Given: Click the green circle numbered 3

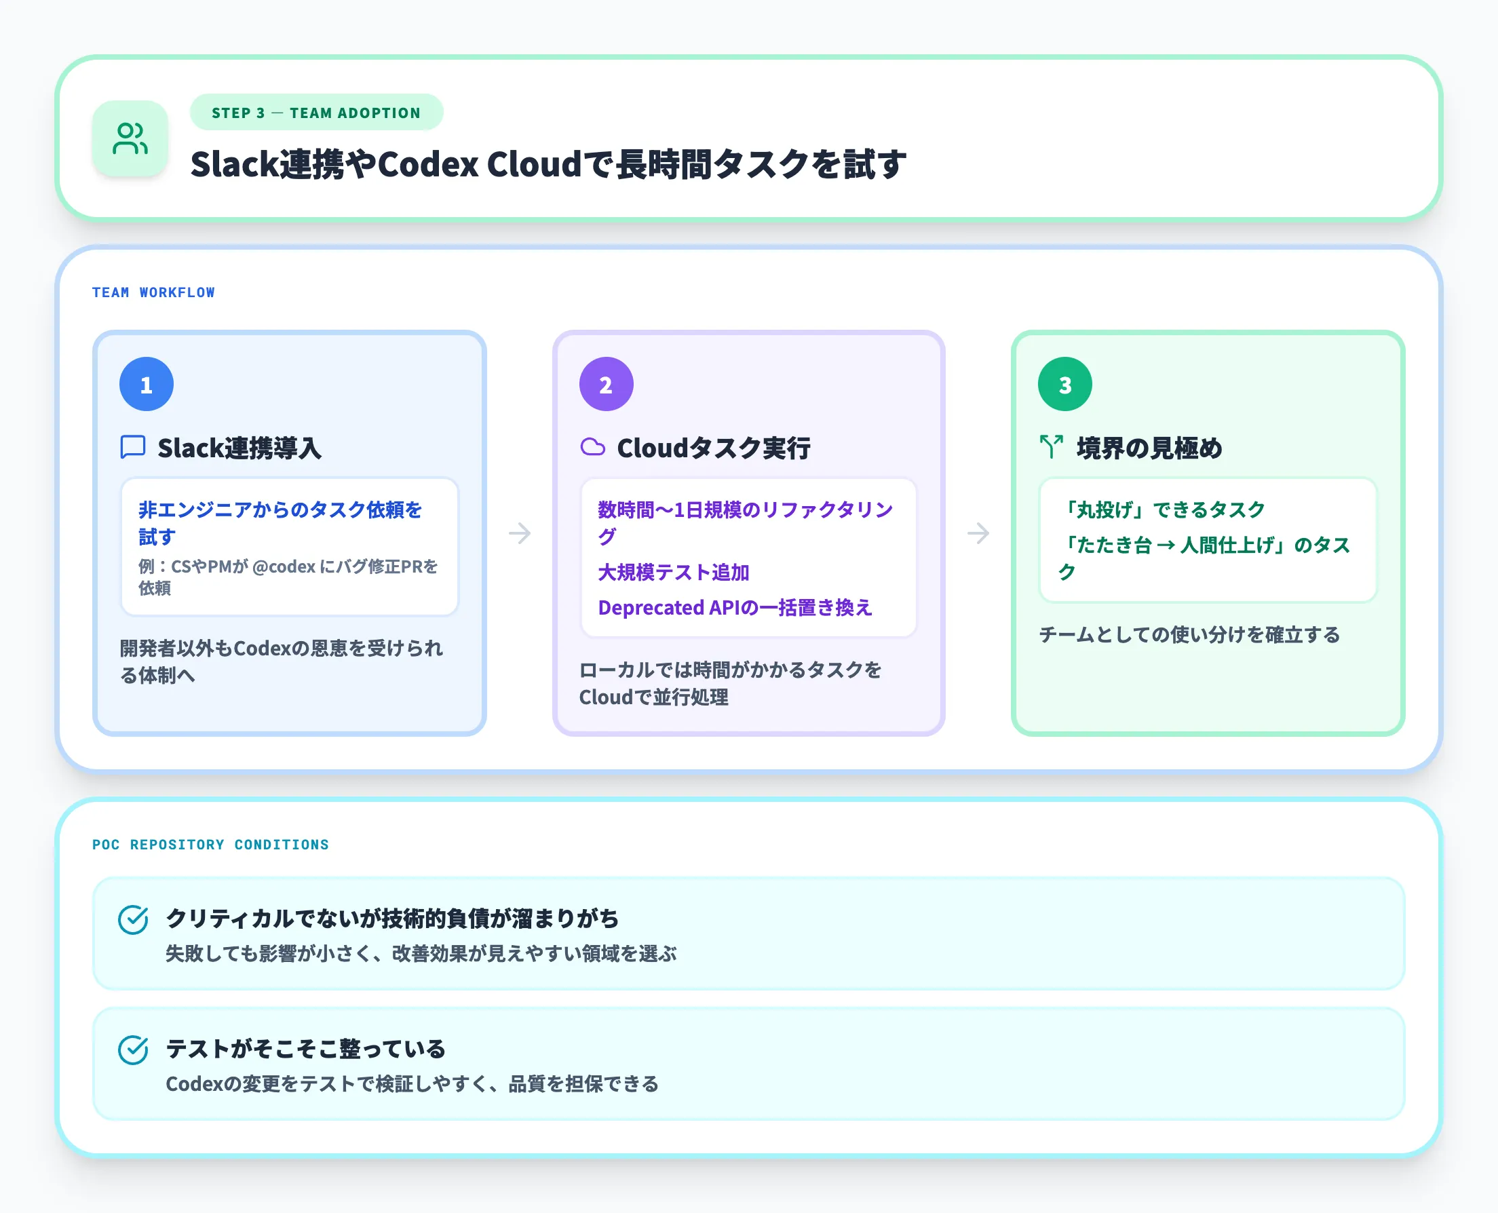Looking at the screenshot, I should (x=1064, y=383).
